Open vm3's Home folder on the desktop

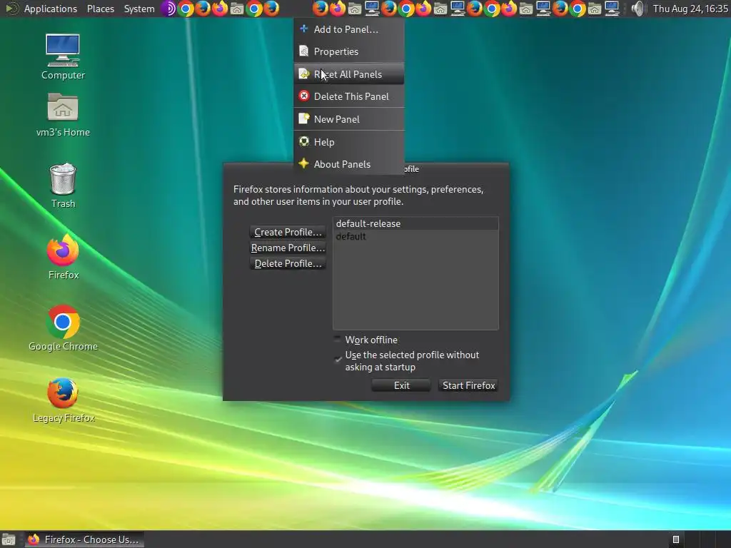pyautogui.click(x=63, y=114)
